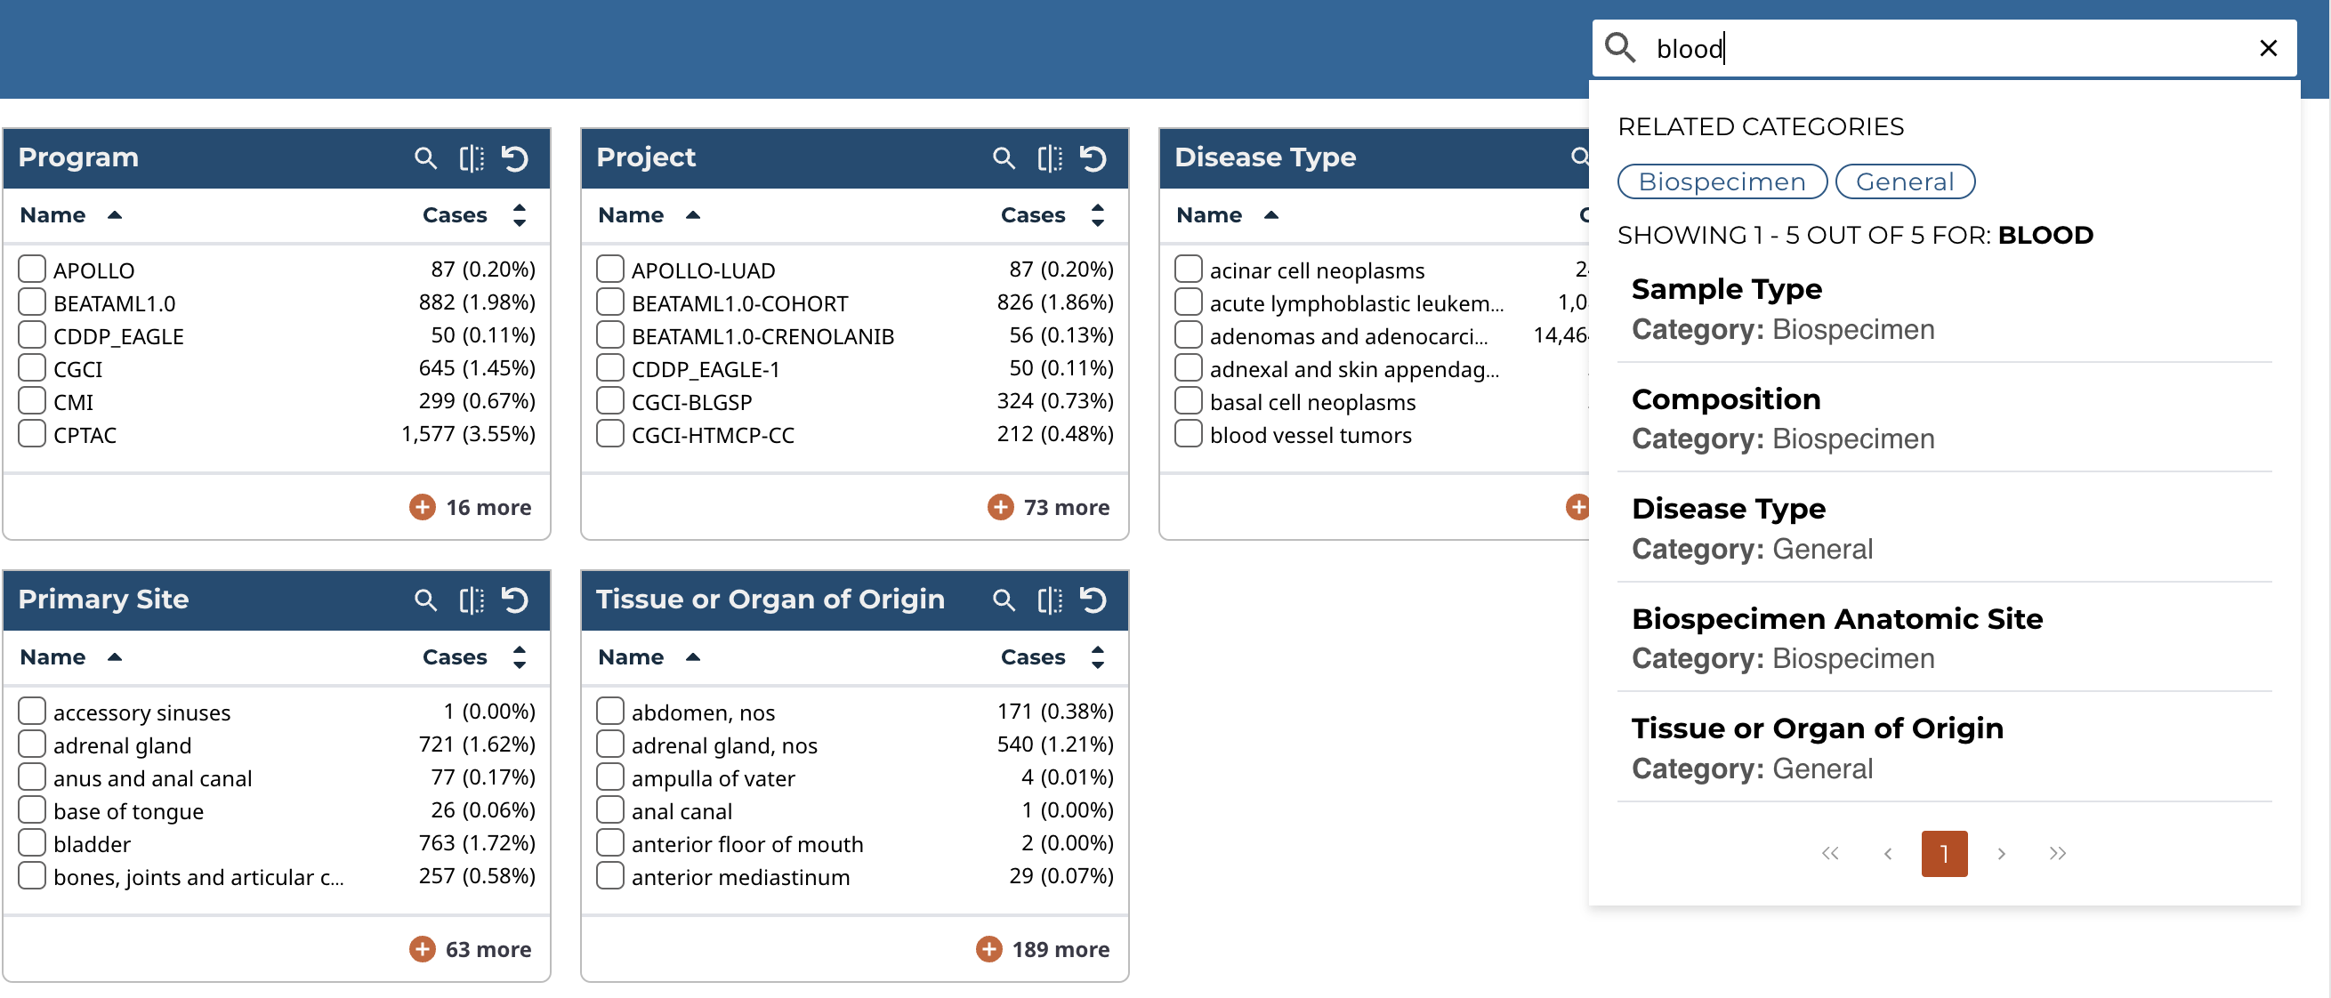Search within Tissue or Organ of Origin card
Image resolution: width=2331 pixels, height=998 pixels.
[1003, 600]
